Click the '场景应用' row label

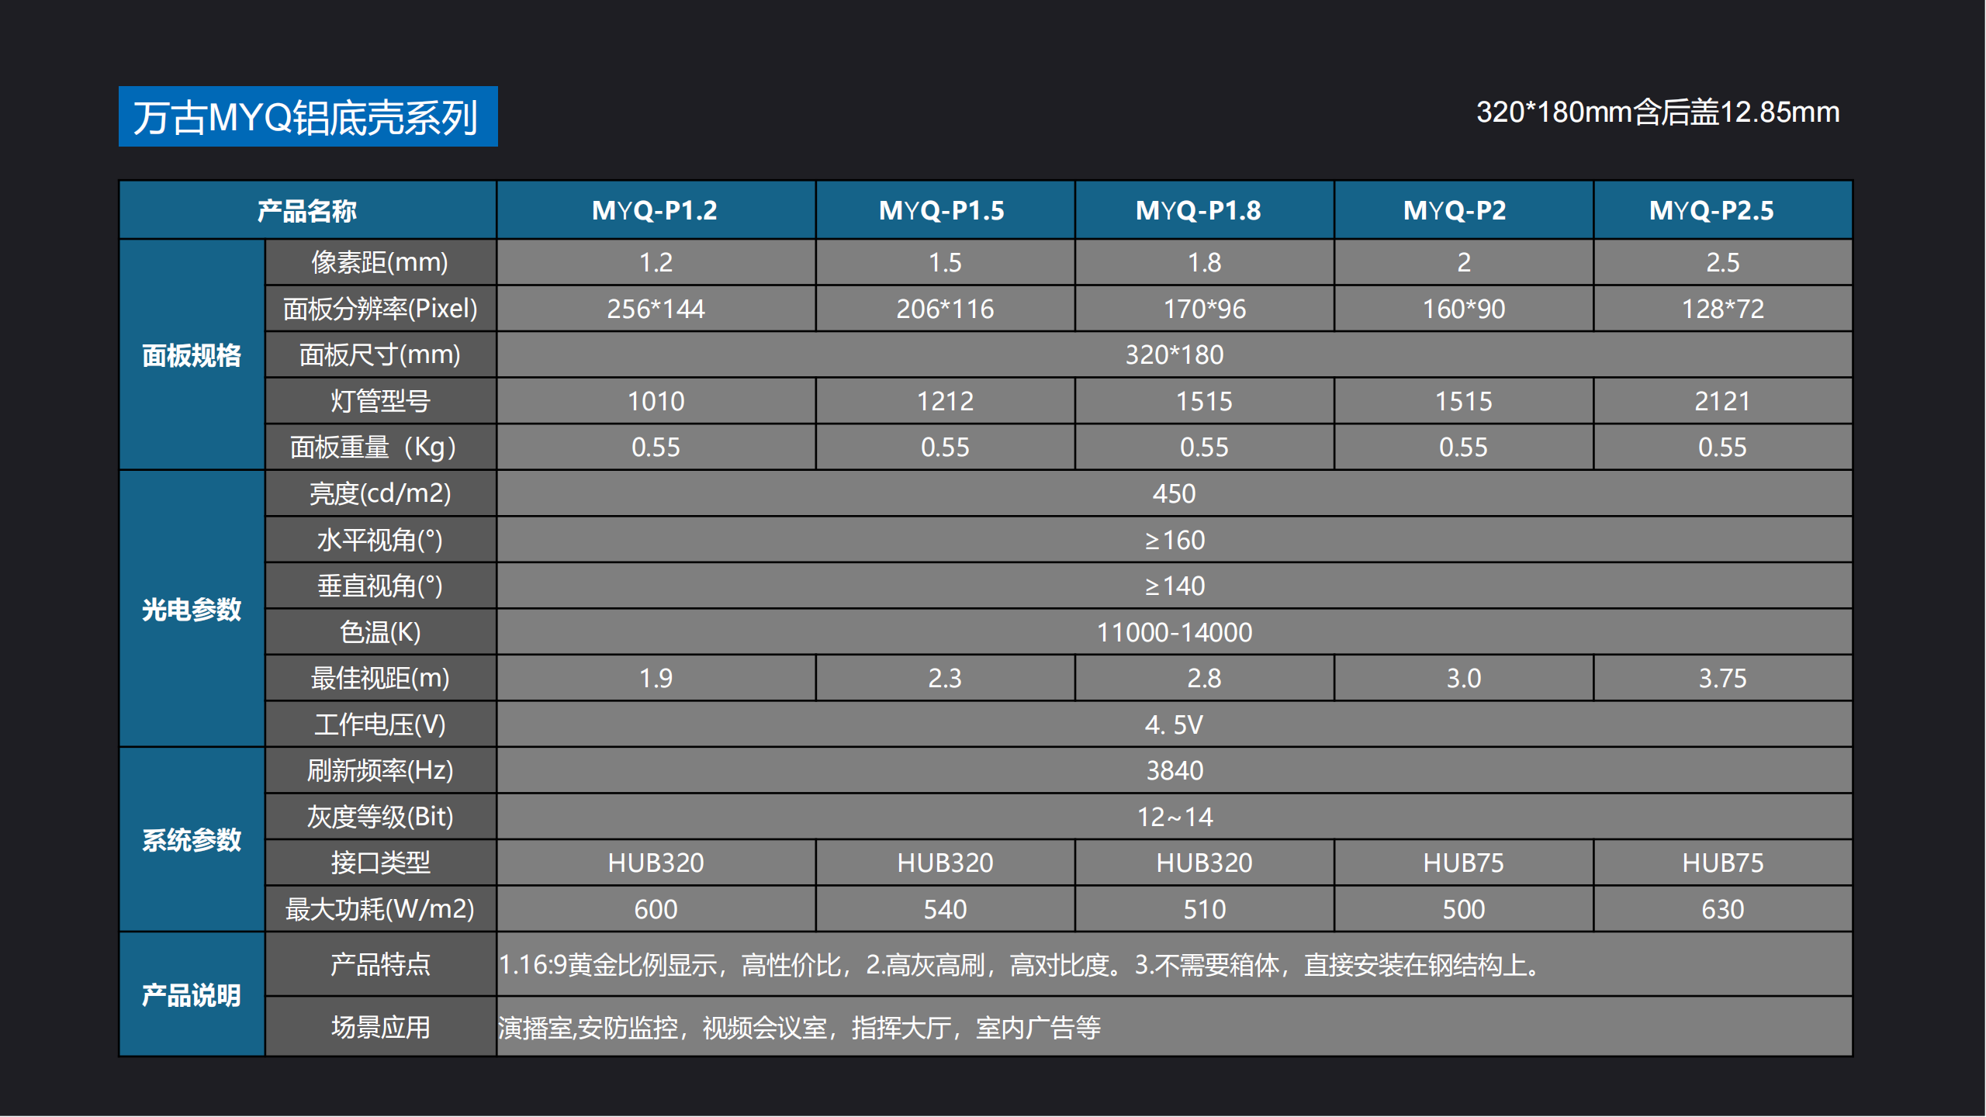[380, 1027]
